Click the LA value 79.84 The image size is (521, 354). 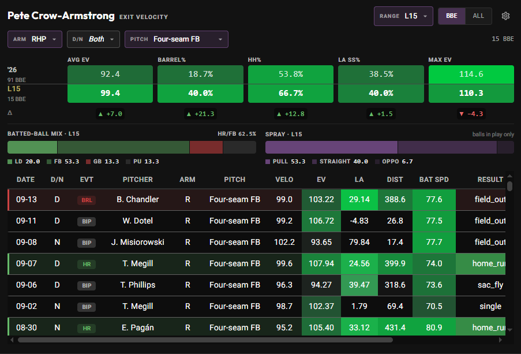(x=359, y=242)
